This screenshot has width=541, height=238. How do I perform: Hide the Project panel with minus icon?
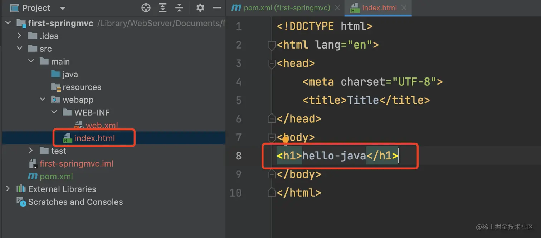coord(217,7)
